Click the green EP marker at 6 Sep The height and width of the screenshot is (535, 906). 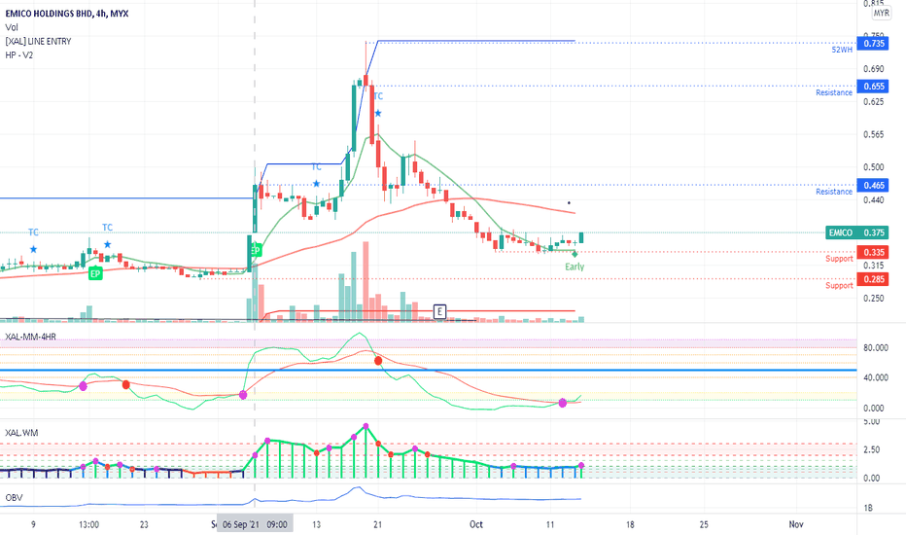click(256, 250)
